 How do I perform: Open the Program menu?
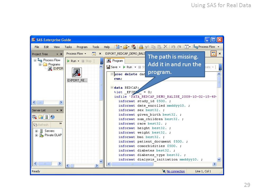[82, 47]
